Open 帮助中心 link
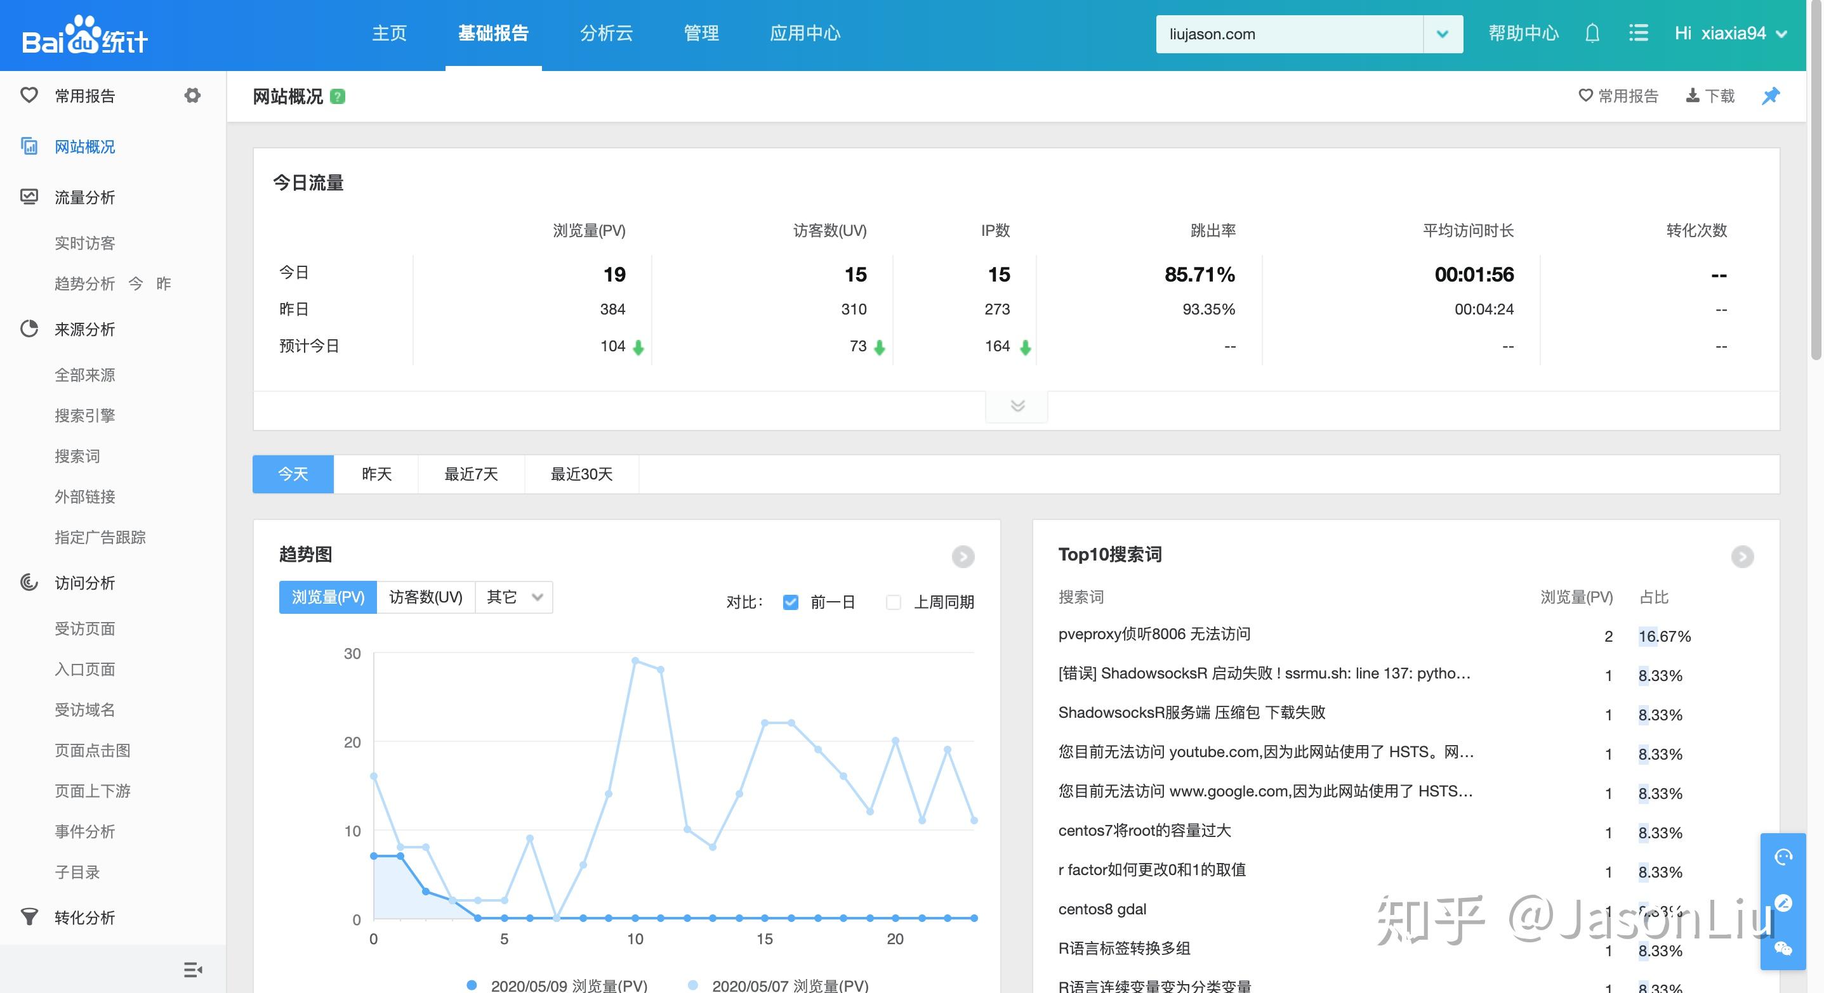This screenshot has height=993, width=1824. (1523, 33)
